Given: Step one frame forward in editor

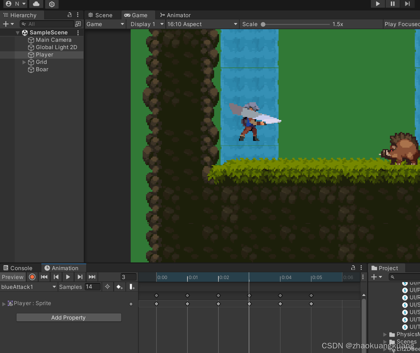Looking at the screenshot, I should click(x=407, y=4).
